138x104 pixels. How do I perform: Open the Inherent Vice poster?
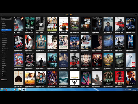tap(86, 78)
